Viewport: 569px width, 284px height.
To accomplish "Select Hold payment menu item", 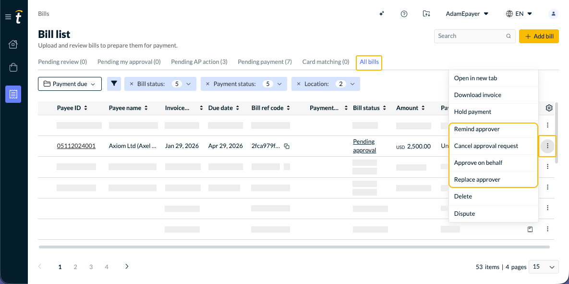I will click(493, 112).
